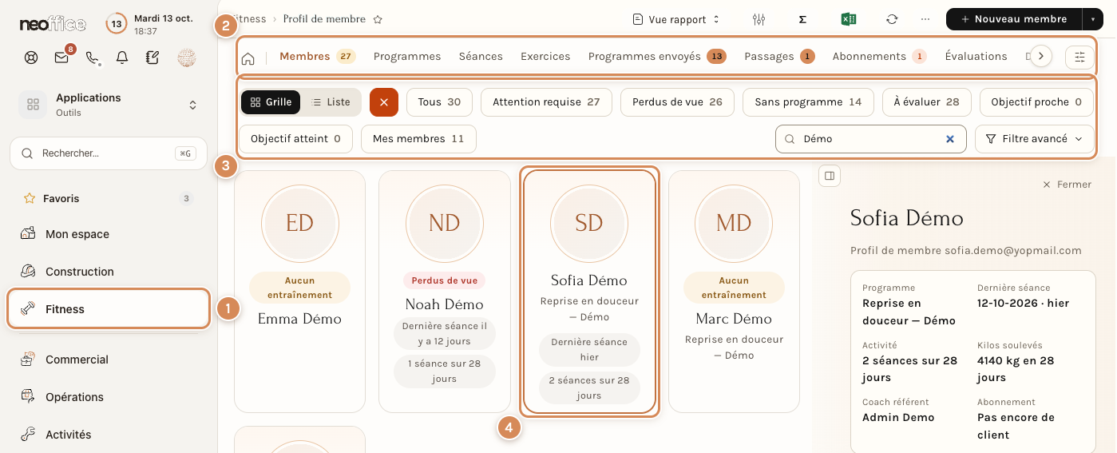Viewport: 1117px width, 453px height.
Task: Toggle the side panel layout icon
Action: pos(830,176)
